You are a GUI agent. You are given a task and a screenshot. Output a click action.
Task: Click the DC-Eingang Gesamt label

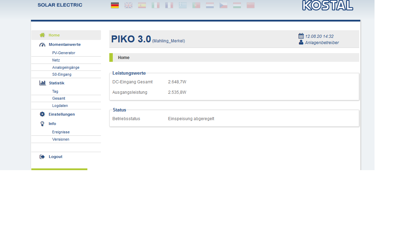pyautogui.click(x=133, y=82)
